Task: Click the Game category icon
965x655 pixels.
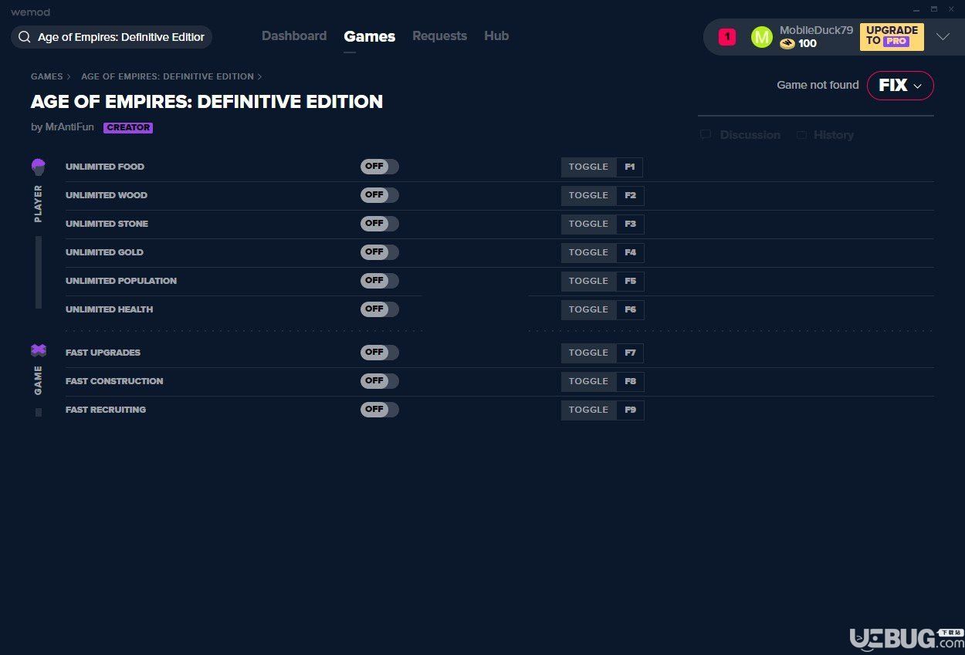Action: pyautogui.click(x=39, y=350)
